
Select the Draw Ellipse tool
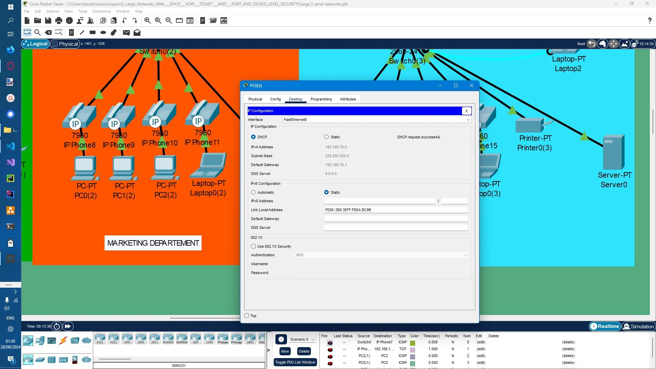tap(103, 32)
